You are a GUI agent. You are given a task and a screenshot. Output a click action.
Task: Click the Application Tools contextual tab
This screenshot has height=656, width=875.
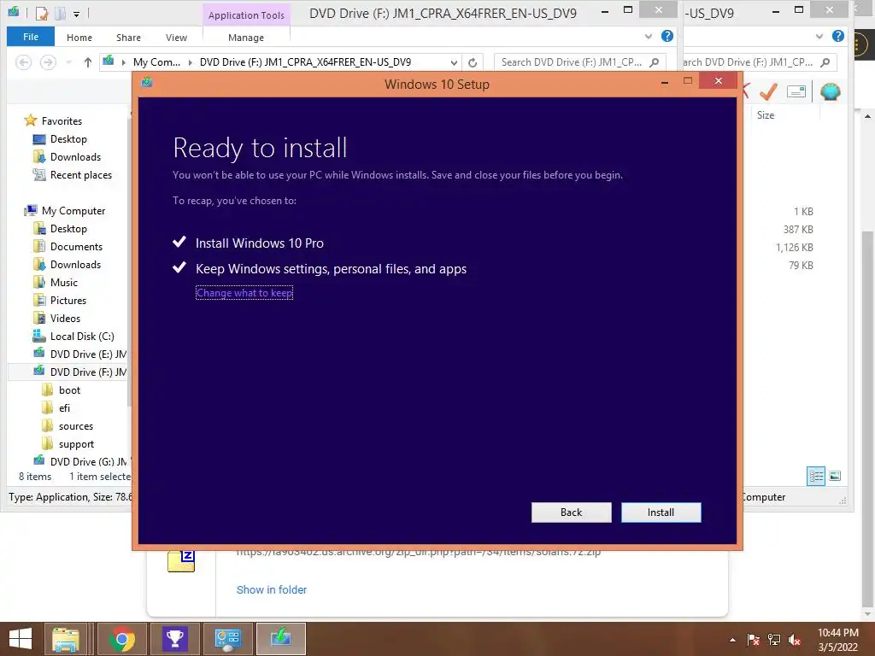(x=246, y=15)
